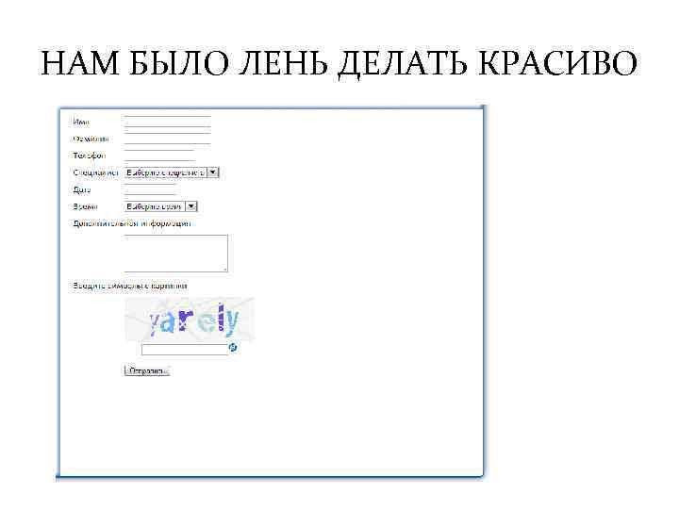This screenshot has height=509, width=679.
Task: Click the 'Специалист' field label
Action: point(95,172)
